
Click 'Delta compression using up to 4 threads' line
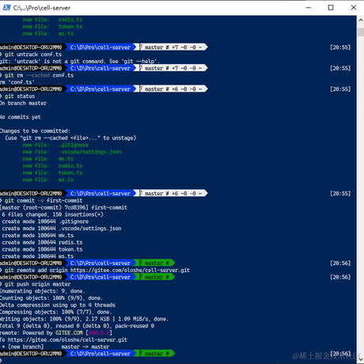tap(58, 305)
